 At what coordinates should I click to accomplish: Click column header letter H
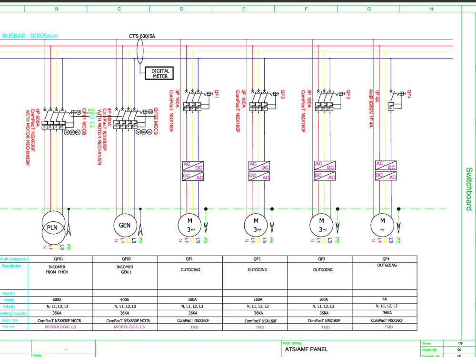pyautogui.click(x=431, y=9)
